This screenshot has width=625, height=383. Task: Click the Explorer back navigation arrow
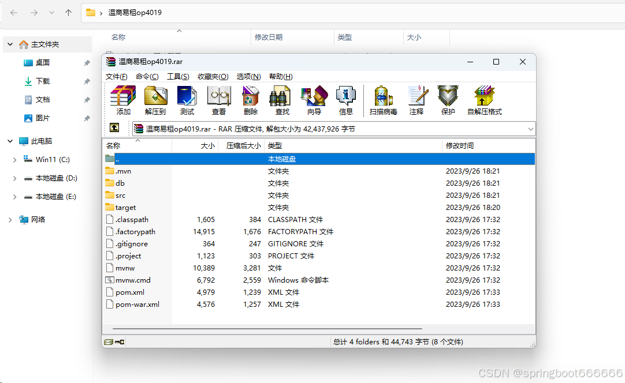[x=14, y=13]
